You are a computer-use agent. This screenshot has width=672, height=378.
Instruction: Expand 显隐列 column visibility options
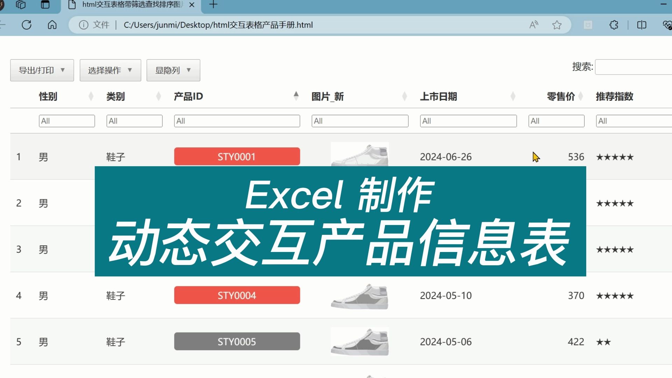pos(174,70)
